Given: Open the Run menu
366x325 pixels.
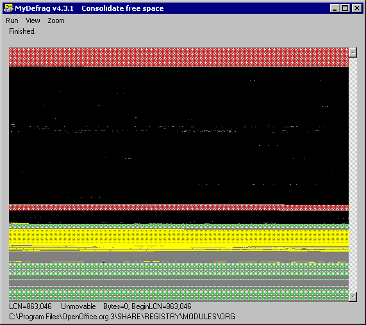Looking at the screenshot, I should click(x=12, y=20).
